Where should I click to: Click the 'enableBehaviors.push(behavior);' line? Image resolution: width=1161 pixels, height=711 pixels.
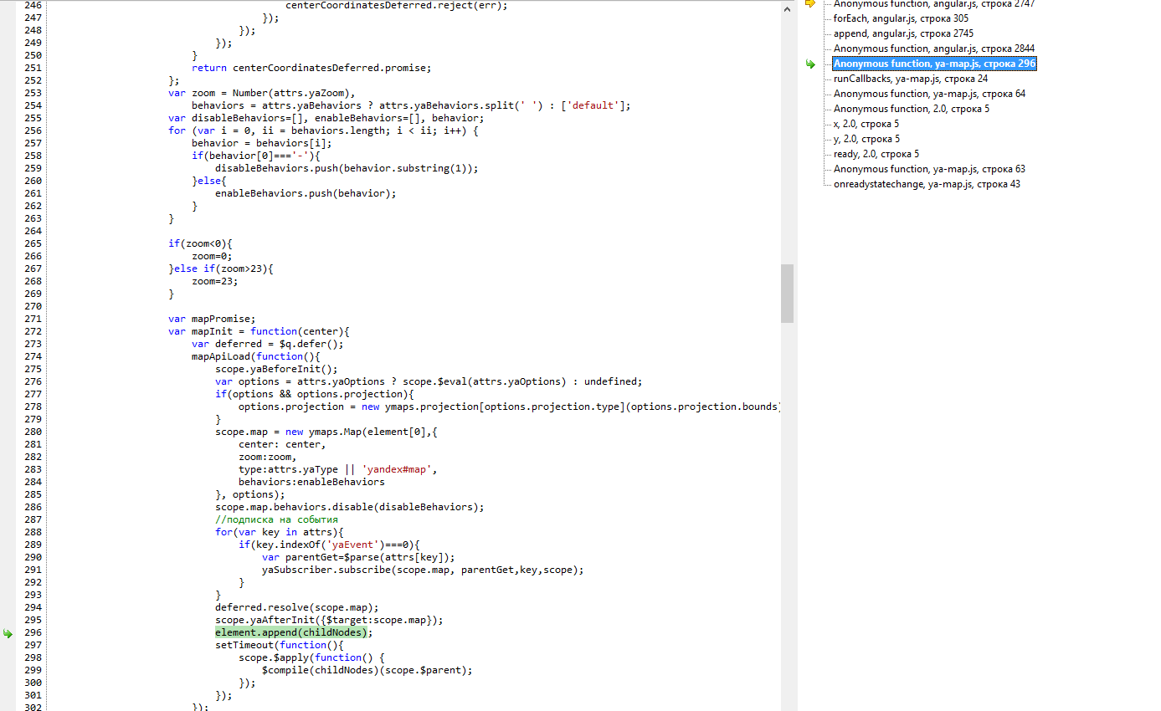point(306,193)
